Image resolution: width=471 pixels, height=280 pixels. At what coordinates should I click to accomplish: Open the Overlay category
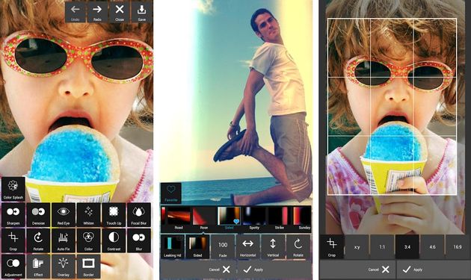64,266
